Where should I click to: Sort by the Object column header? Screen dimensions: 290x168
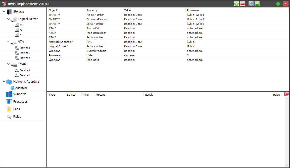pyautogui.click(x=53, y=10)
